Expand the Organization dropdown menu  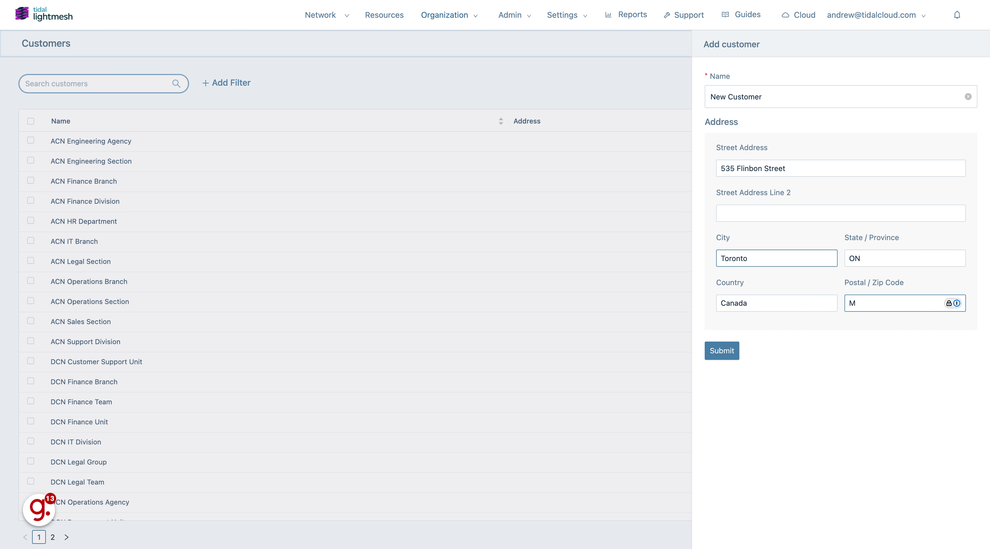tap(449, 15)
